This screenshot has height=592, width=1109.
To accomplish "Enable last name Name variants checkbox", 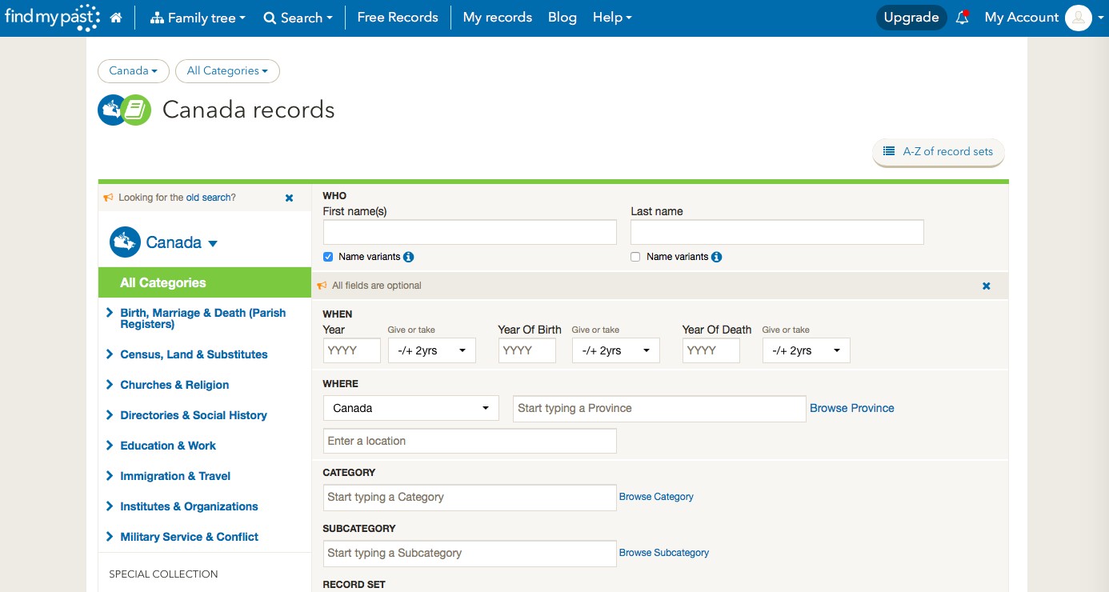I will tap(635, 257).
